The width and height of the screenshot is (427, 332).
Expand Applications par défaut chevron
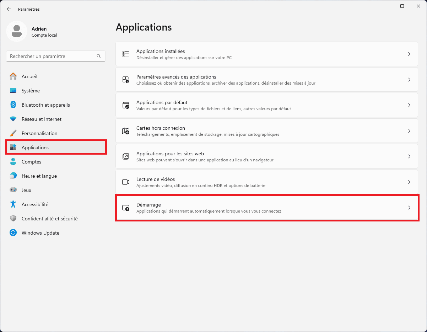409,105
